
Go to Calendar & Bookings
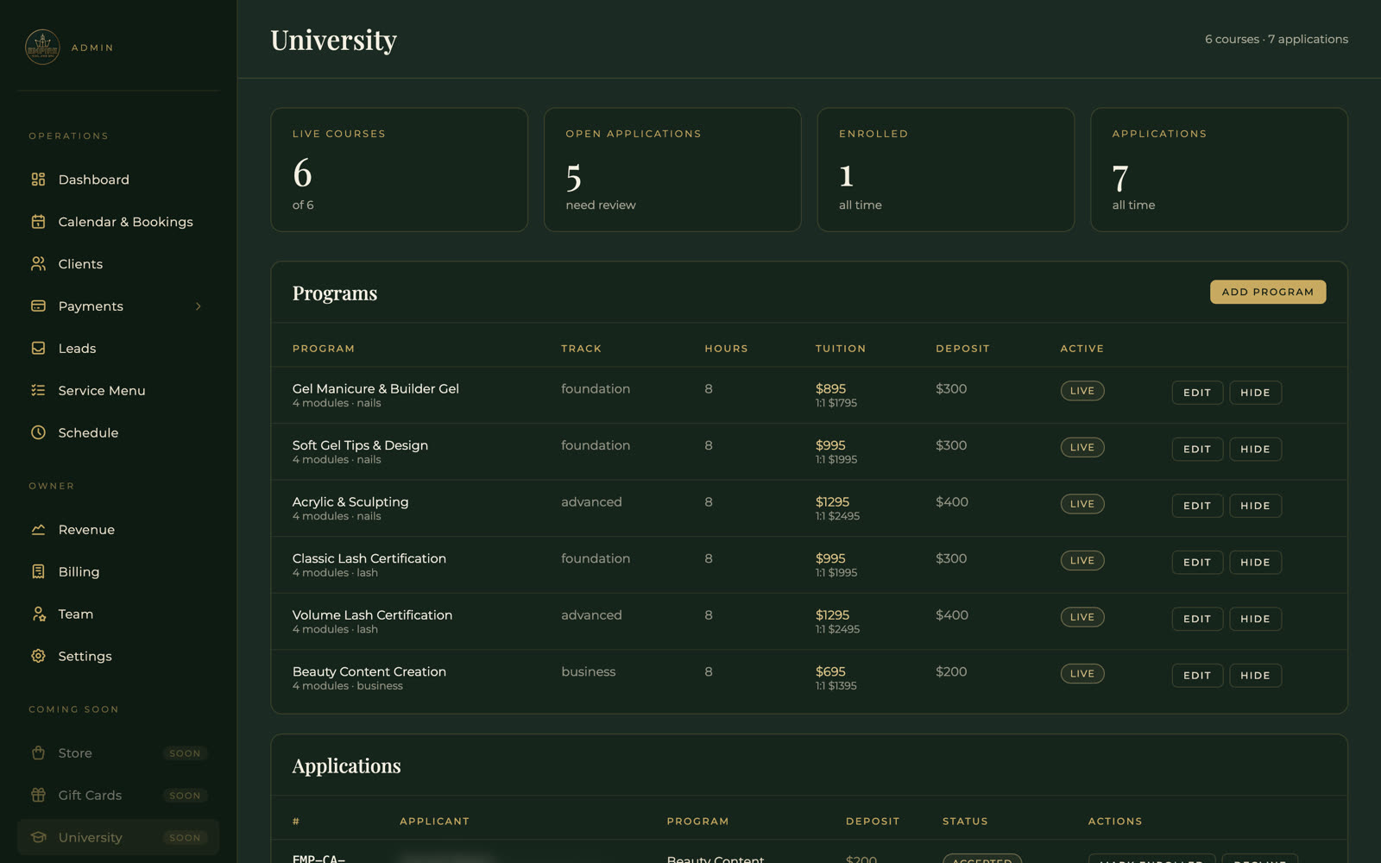pos(118,222)
